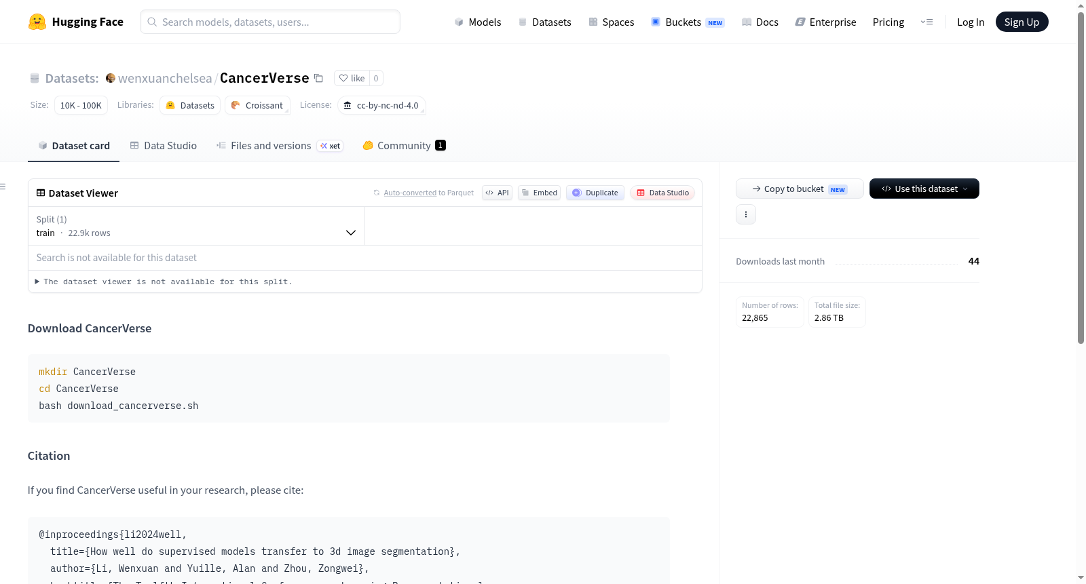The image size is (1086, 584).
Task: Toggle the left sidebar table of contents icon
Action: pos(3,187)
